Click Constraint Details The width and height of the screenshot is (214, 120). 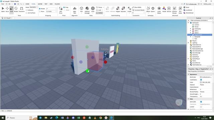pyautogui.click(x=138, y=10)
